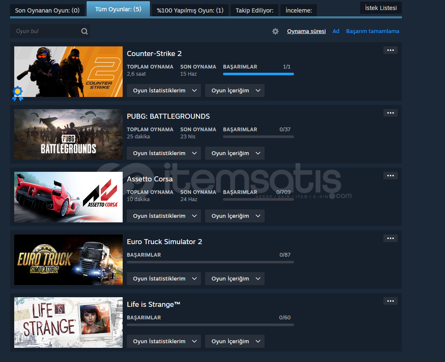Open the İstek Listesi tab
Viewport: 445px width, 362px height.
pos(381,8)
